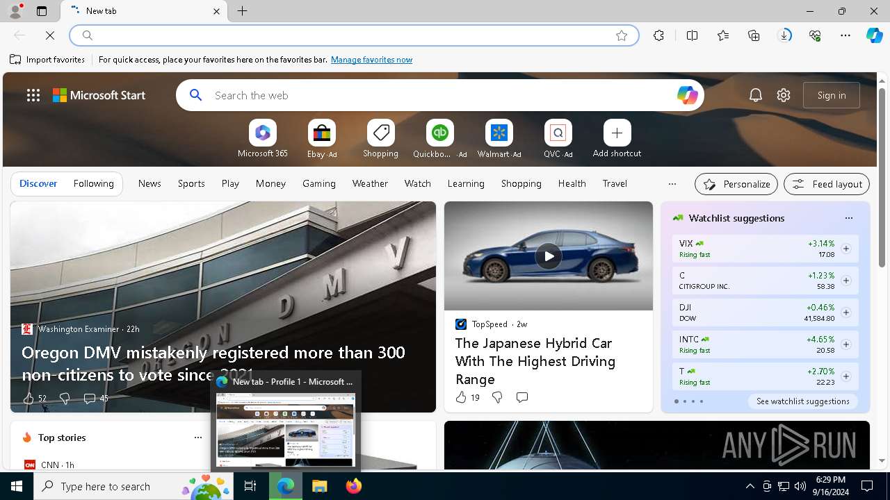The width and height of the screenshot is (890, 500).
Task: Open Browser essentials icon
Action: (815, 35)
